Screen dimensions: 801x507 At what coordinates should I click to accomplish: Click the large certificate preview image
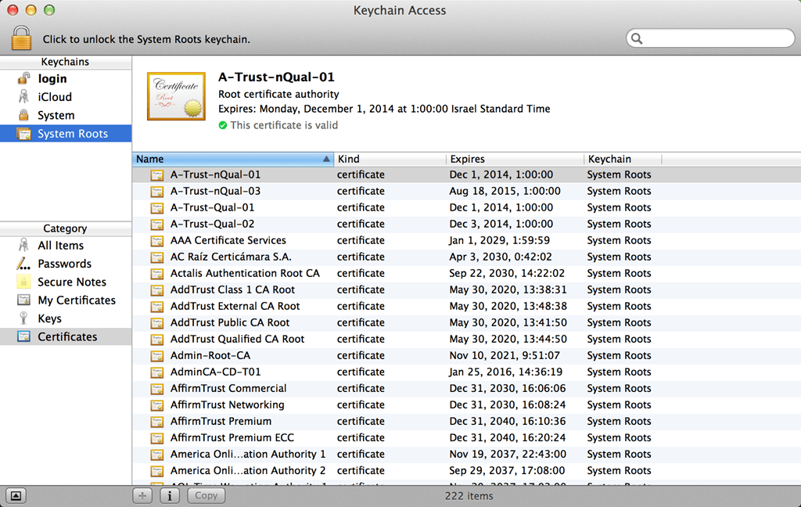click(176, 96)
